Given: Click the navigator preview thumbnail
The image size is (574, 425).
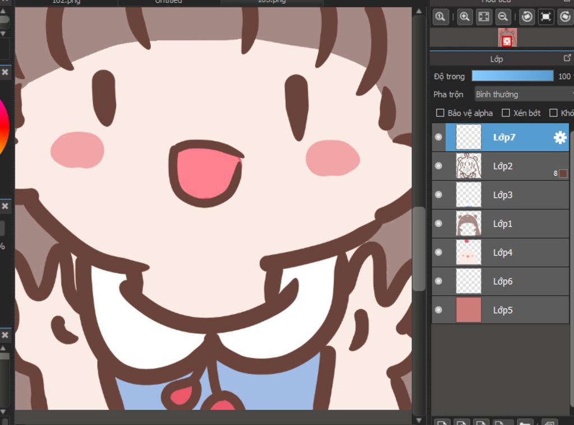Looking at the screenshot, I should point(507,38).
